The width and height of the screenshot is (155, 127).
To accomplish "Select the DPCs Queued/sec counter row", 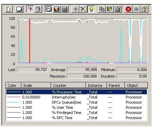I will (77, 102).
